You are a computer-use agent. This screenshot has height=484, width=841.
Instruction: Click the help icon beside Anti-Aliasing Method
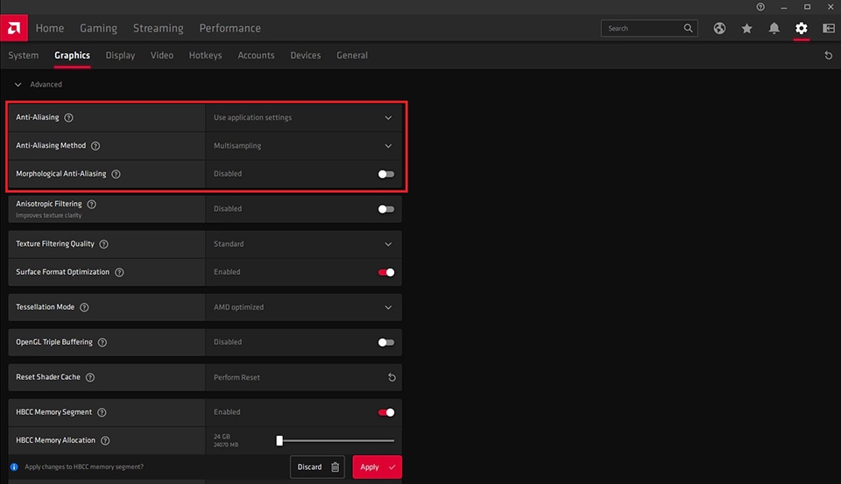coord(95,146)
